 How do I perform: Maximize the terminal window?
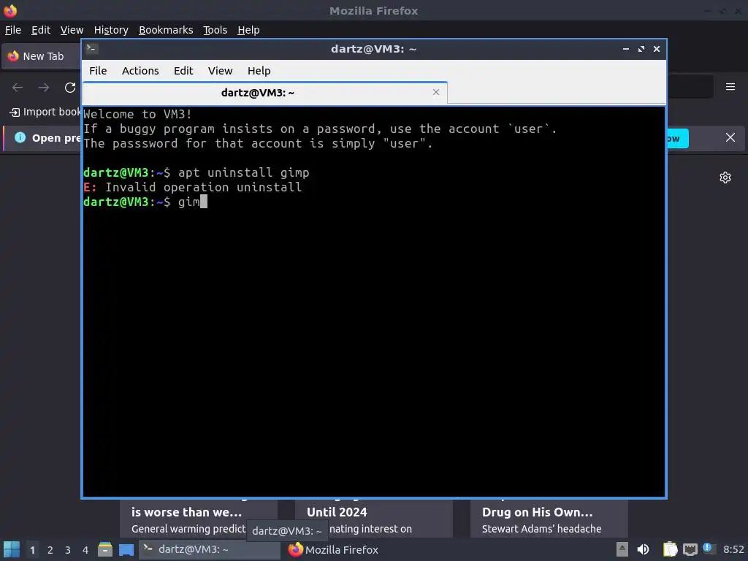click(x=641, y=49)
